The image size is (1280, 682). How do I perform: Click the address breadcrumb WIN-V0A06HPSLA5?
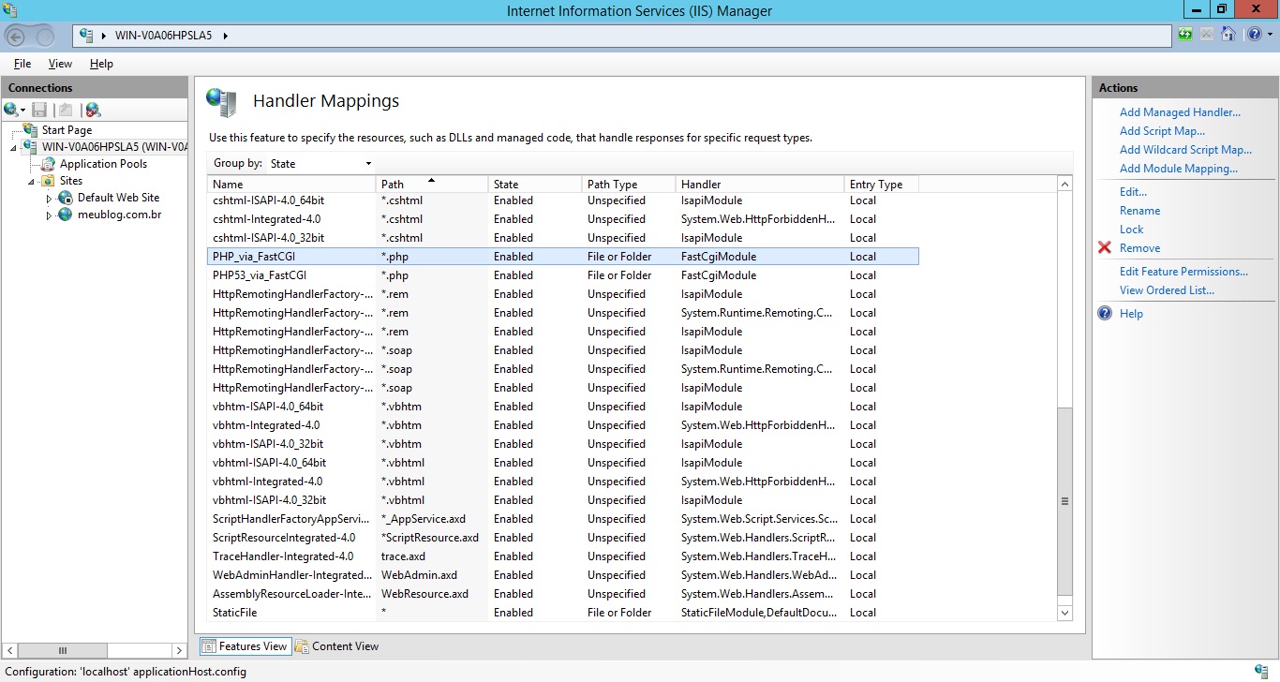click(163, 36)
